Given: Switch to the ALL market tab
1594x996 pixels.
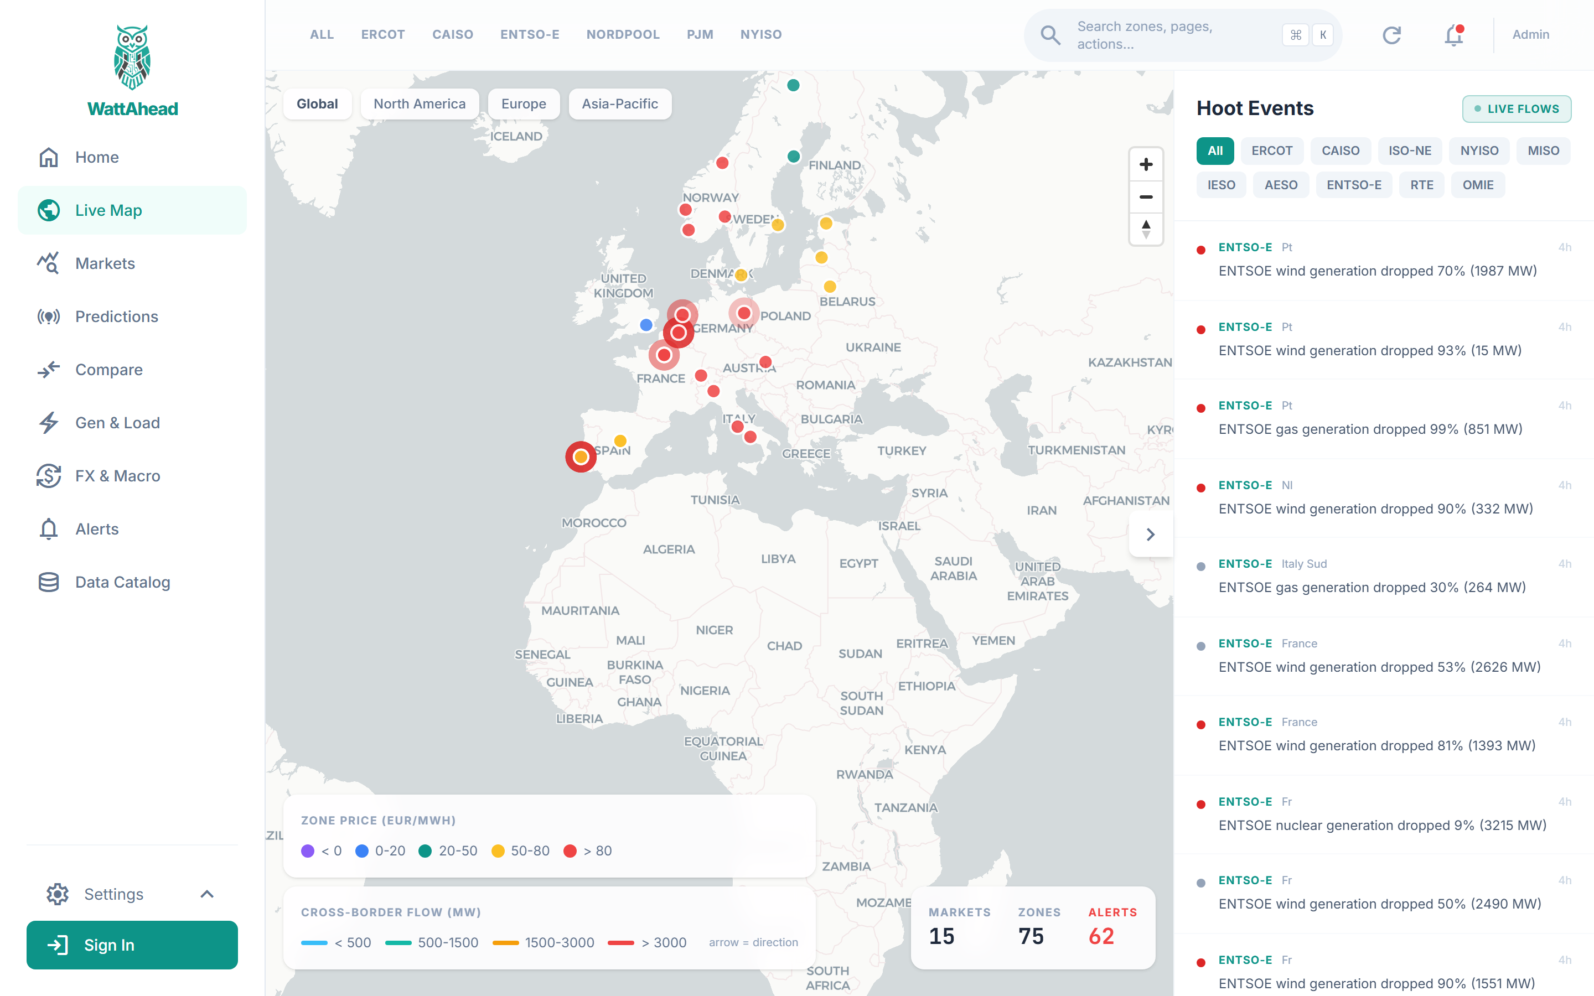Looking at the screenshot, I should tap(322, 35).
